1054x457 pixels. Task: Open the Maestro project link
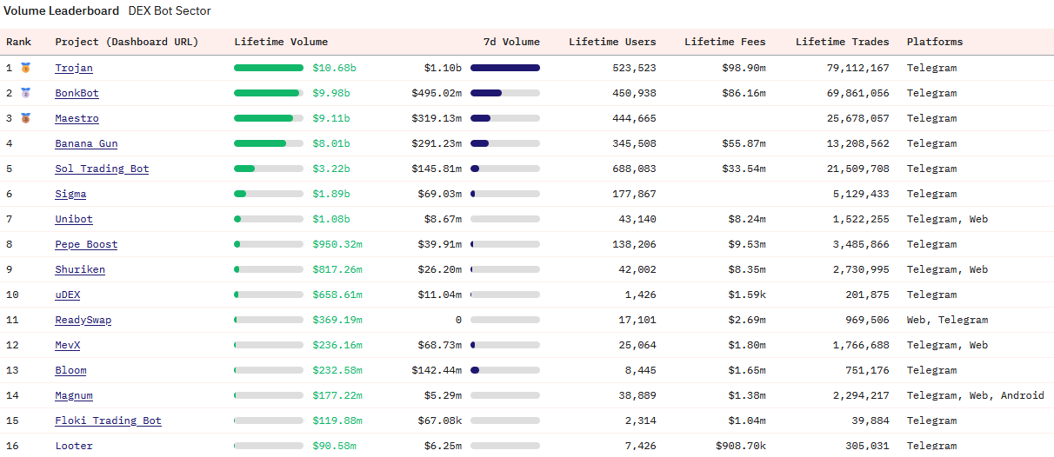point(77,118)
